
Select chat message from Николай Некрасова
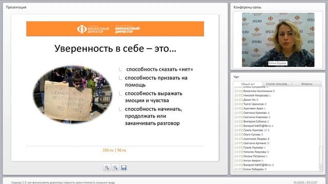253,96
